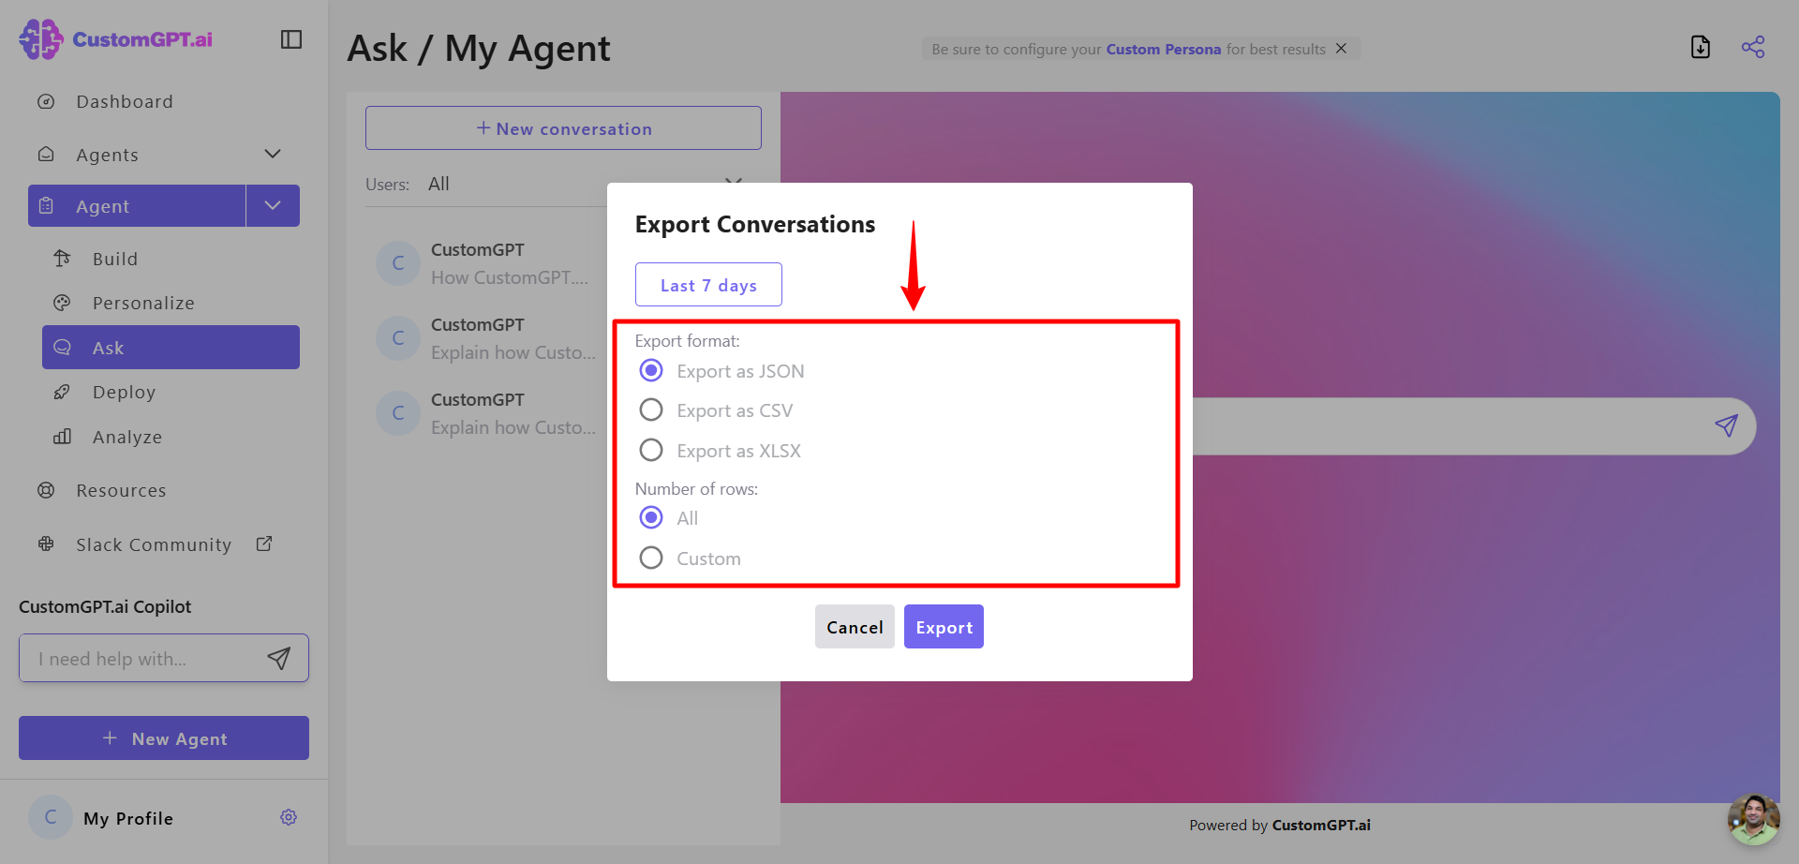Select Export as CSV radio button

(651, 410)
